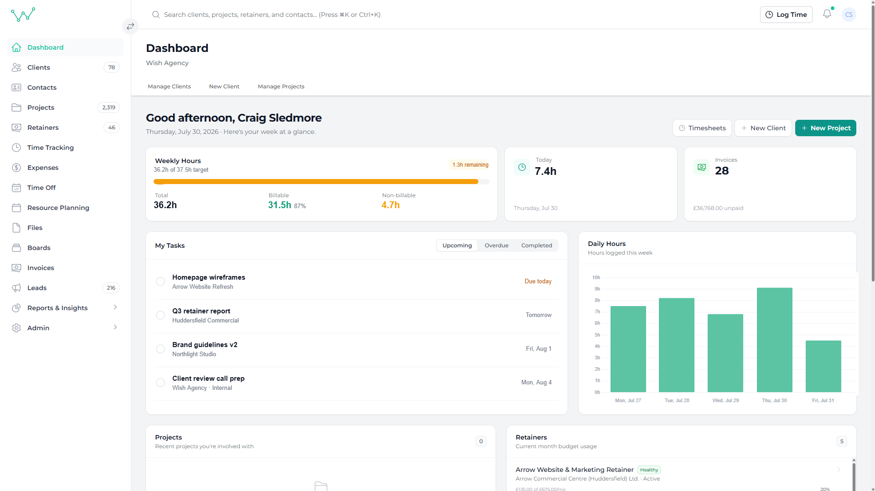Open the CS user avatar menu
875x491 pixels.
pyautogui.click(x=849, y=15)
